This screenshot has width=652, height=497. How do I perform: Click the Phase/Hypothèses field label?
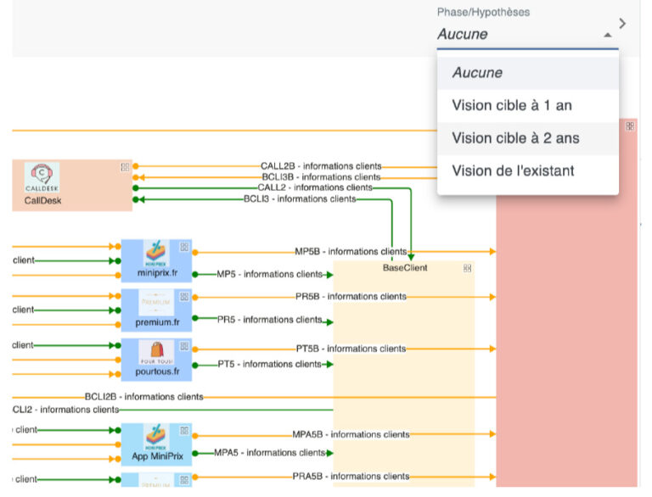483,12
